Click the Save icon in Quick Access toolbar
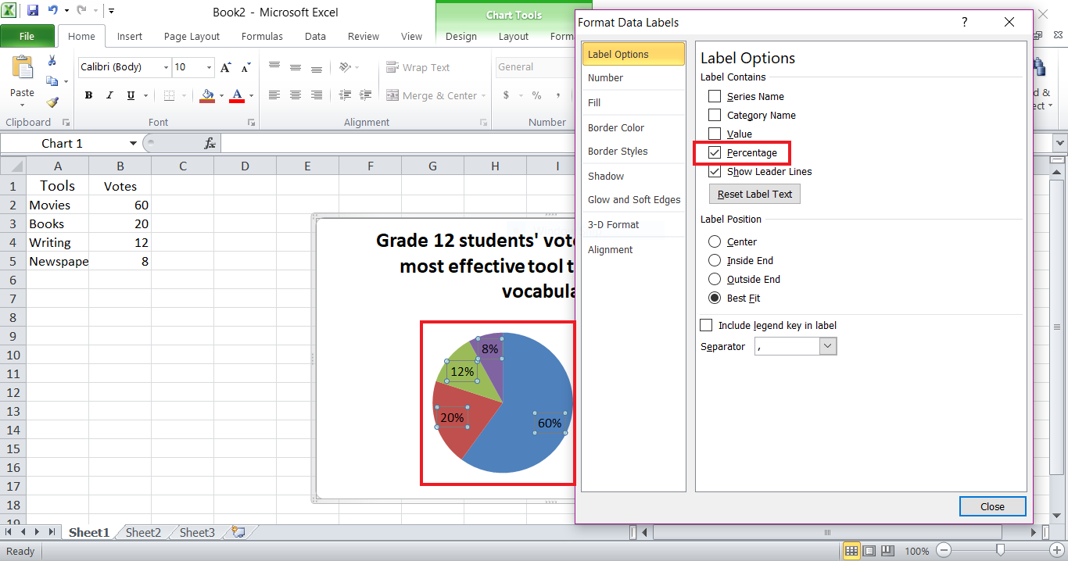The width and height of the screenshot is (1068, 561). pos(31,9)
